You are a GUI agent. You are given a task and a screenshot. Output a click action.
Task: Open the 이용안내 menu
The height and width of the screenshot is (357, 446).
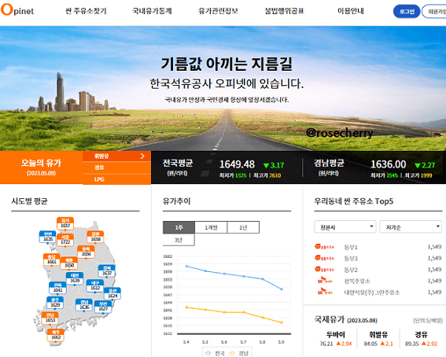point(351,11)
